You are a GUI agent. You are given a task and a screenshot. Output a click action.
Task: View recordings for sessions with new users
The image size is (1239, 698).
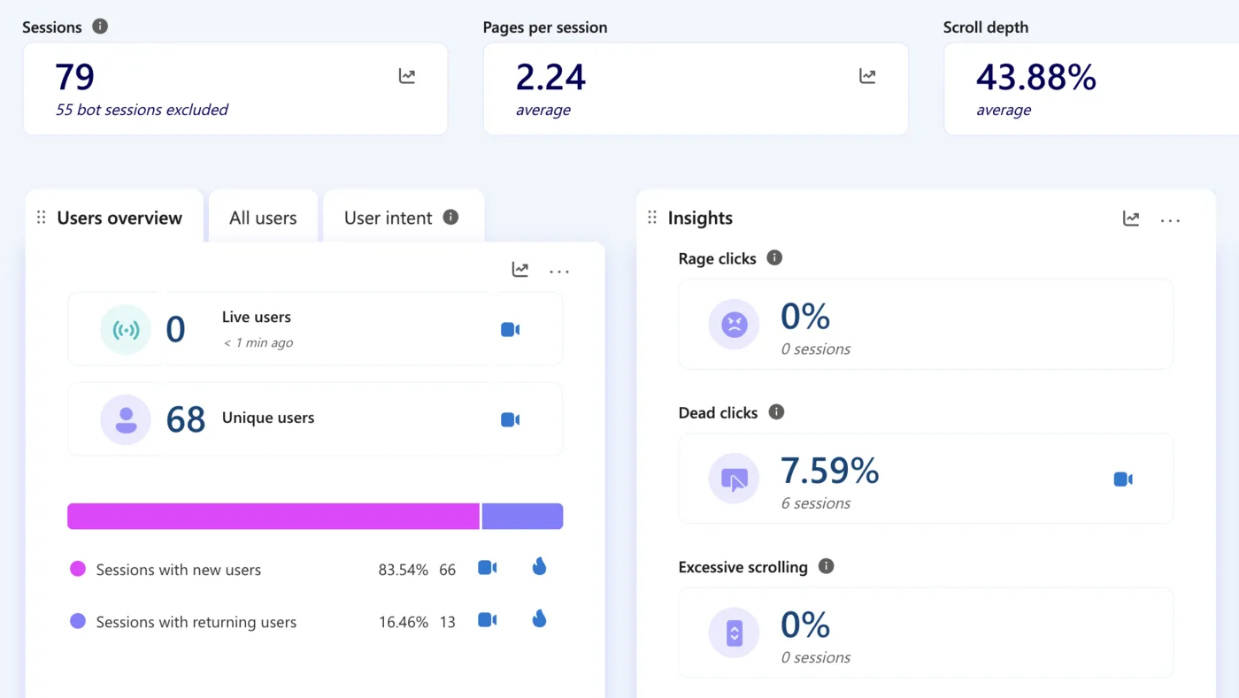(x=488, y=568)
